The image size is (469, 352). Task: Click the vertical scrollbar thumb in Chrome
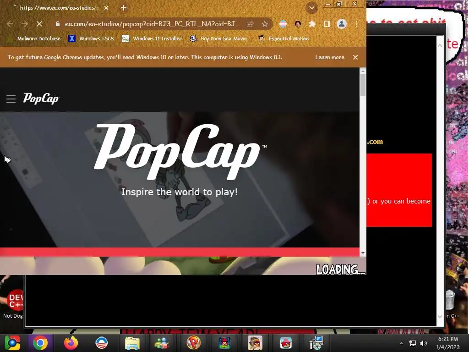pyautogui.click(x=363, y=85)
